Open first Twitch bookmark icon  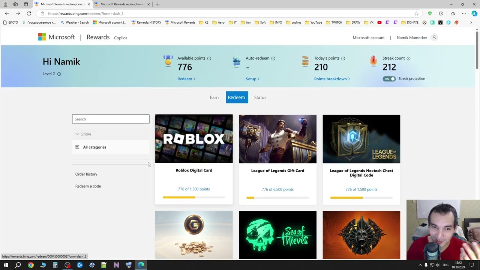(387, 22)
